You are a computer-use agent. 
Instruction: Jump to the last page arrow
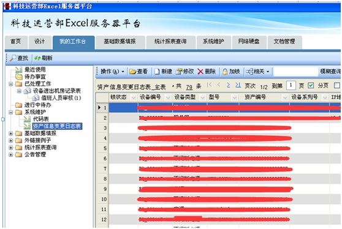tap(238, 85)
